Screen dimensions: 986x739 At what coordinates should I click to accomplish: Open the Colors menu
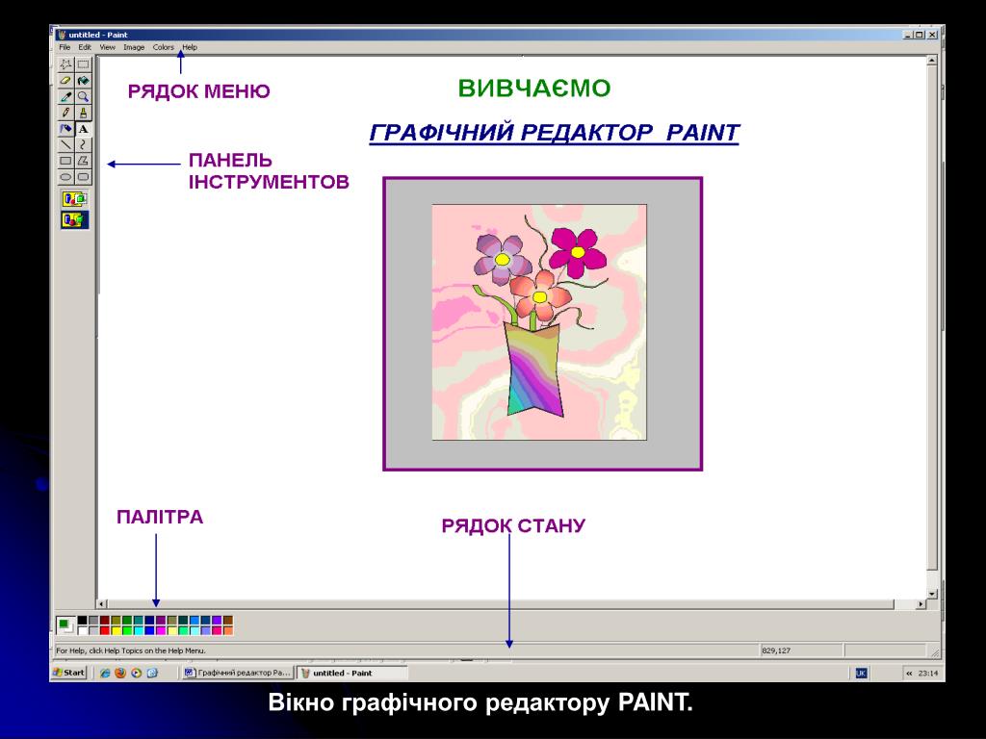click(x=164, y=47)
